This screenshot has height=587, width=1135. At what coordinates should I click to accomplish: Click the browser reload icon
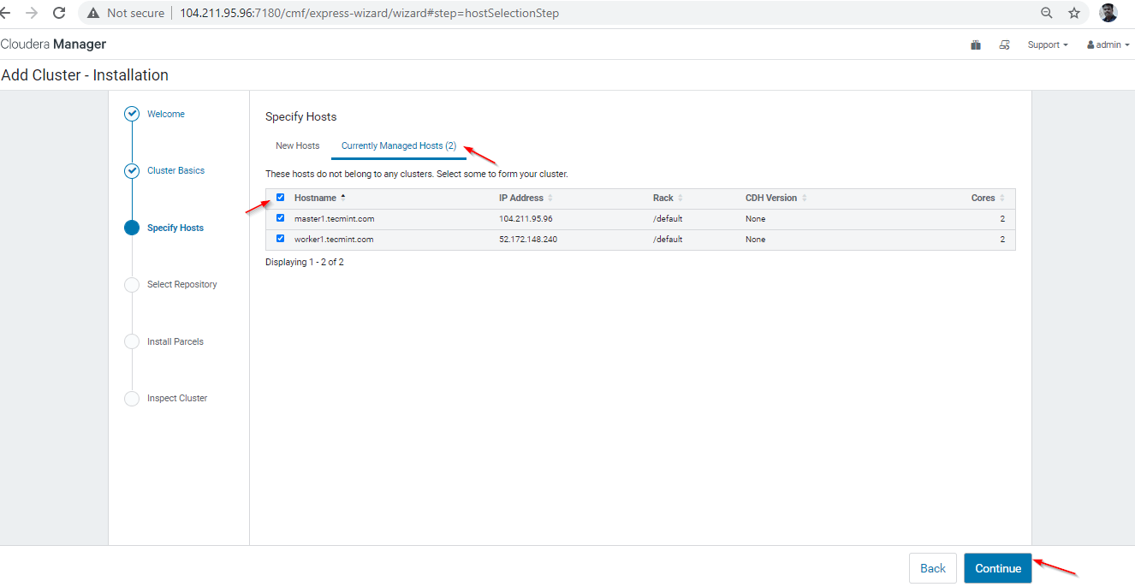coord(58,13)
